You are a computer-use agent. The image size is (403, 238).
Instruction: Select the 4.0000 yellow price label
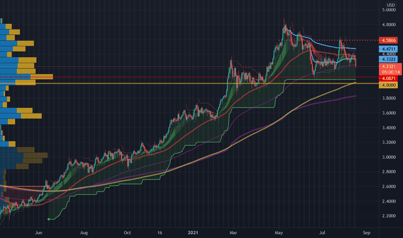pos(388,85)
